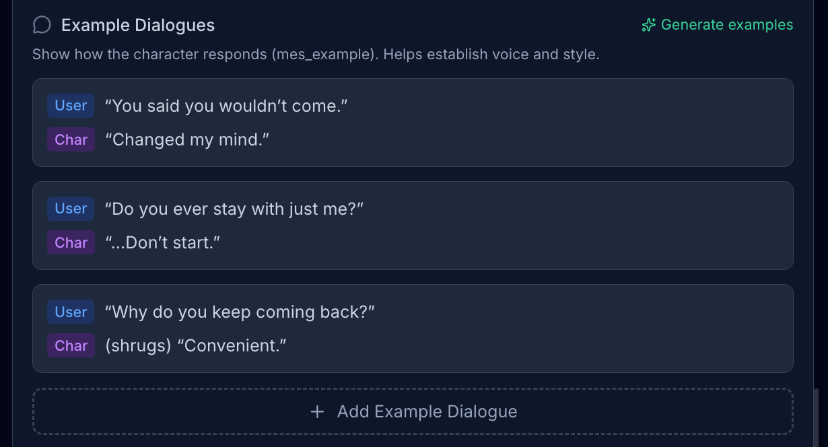The width and height of the screenshot is (828, 447).
Task: Click the speech bubble icon beside Example Dialogues
Action: pos(42,26)
